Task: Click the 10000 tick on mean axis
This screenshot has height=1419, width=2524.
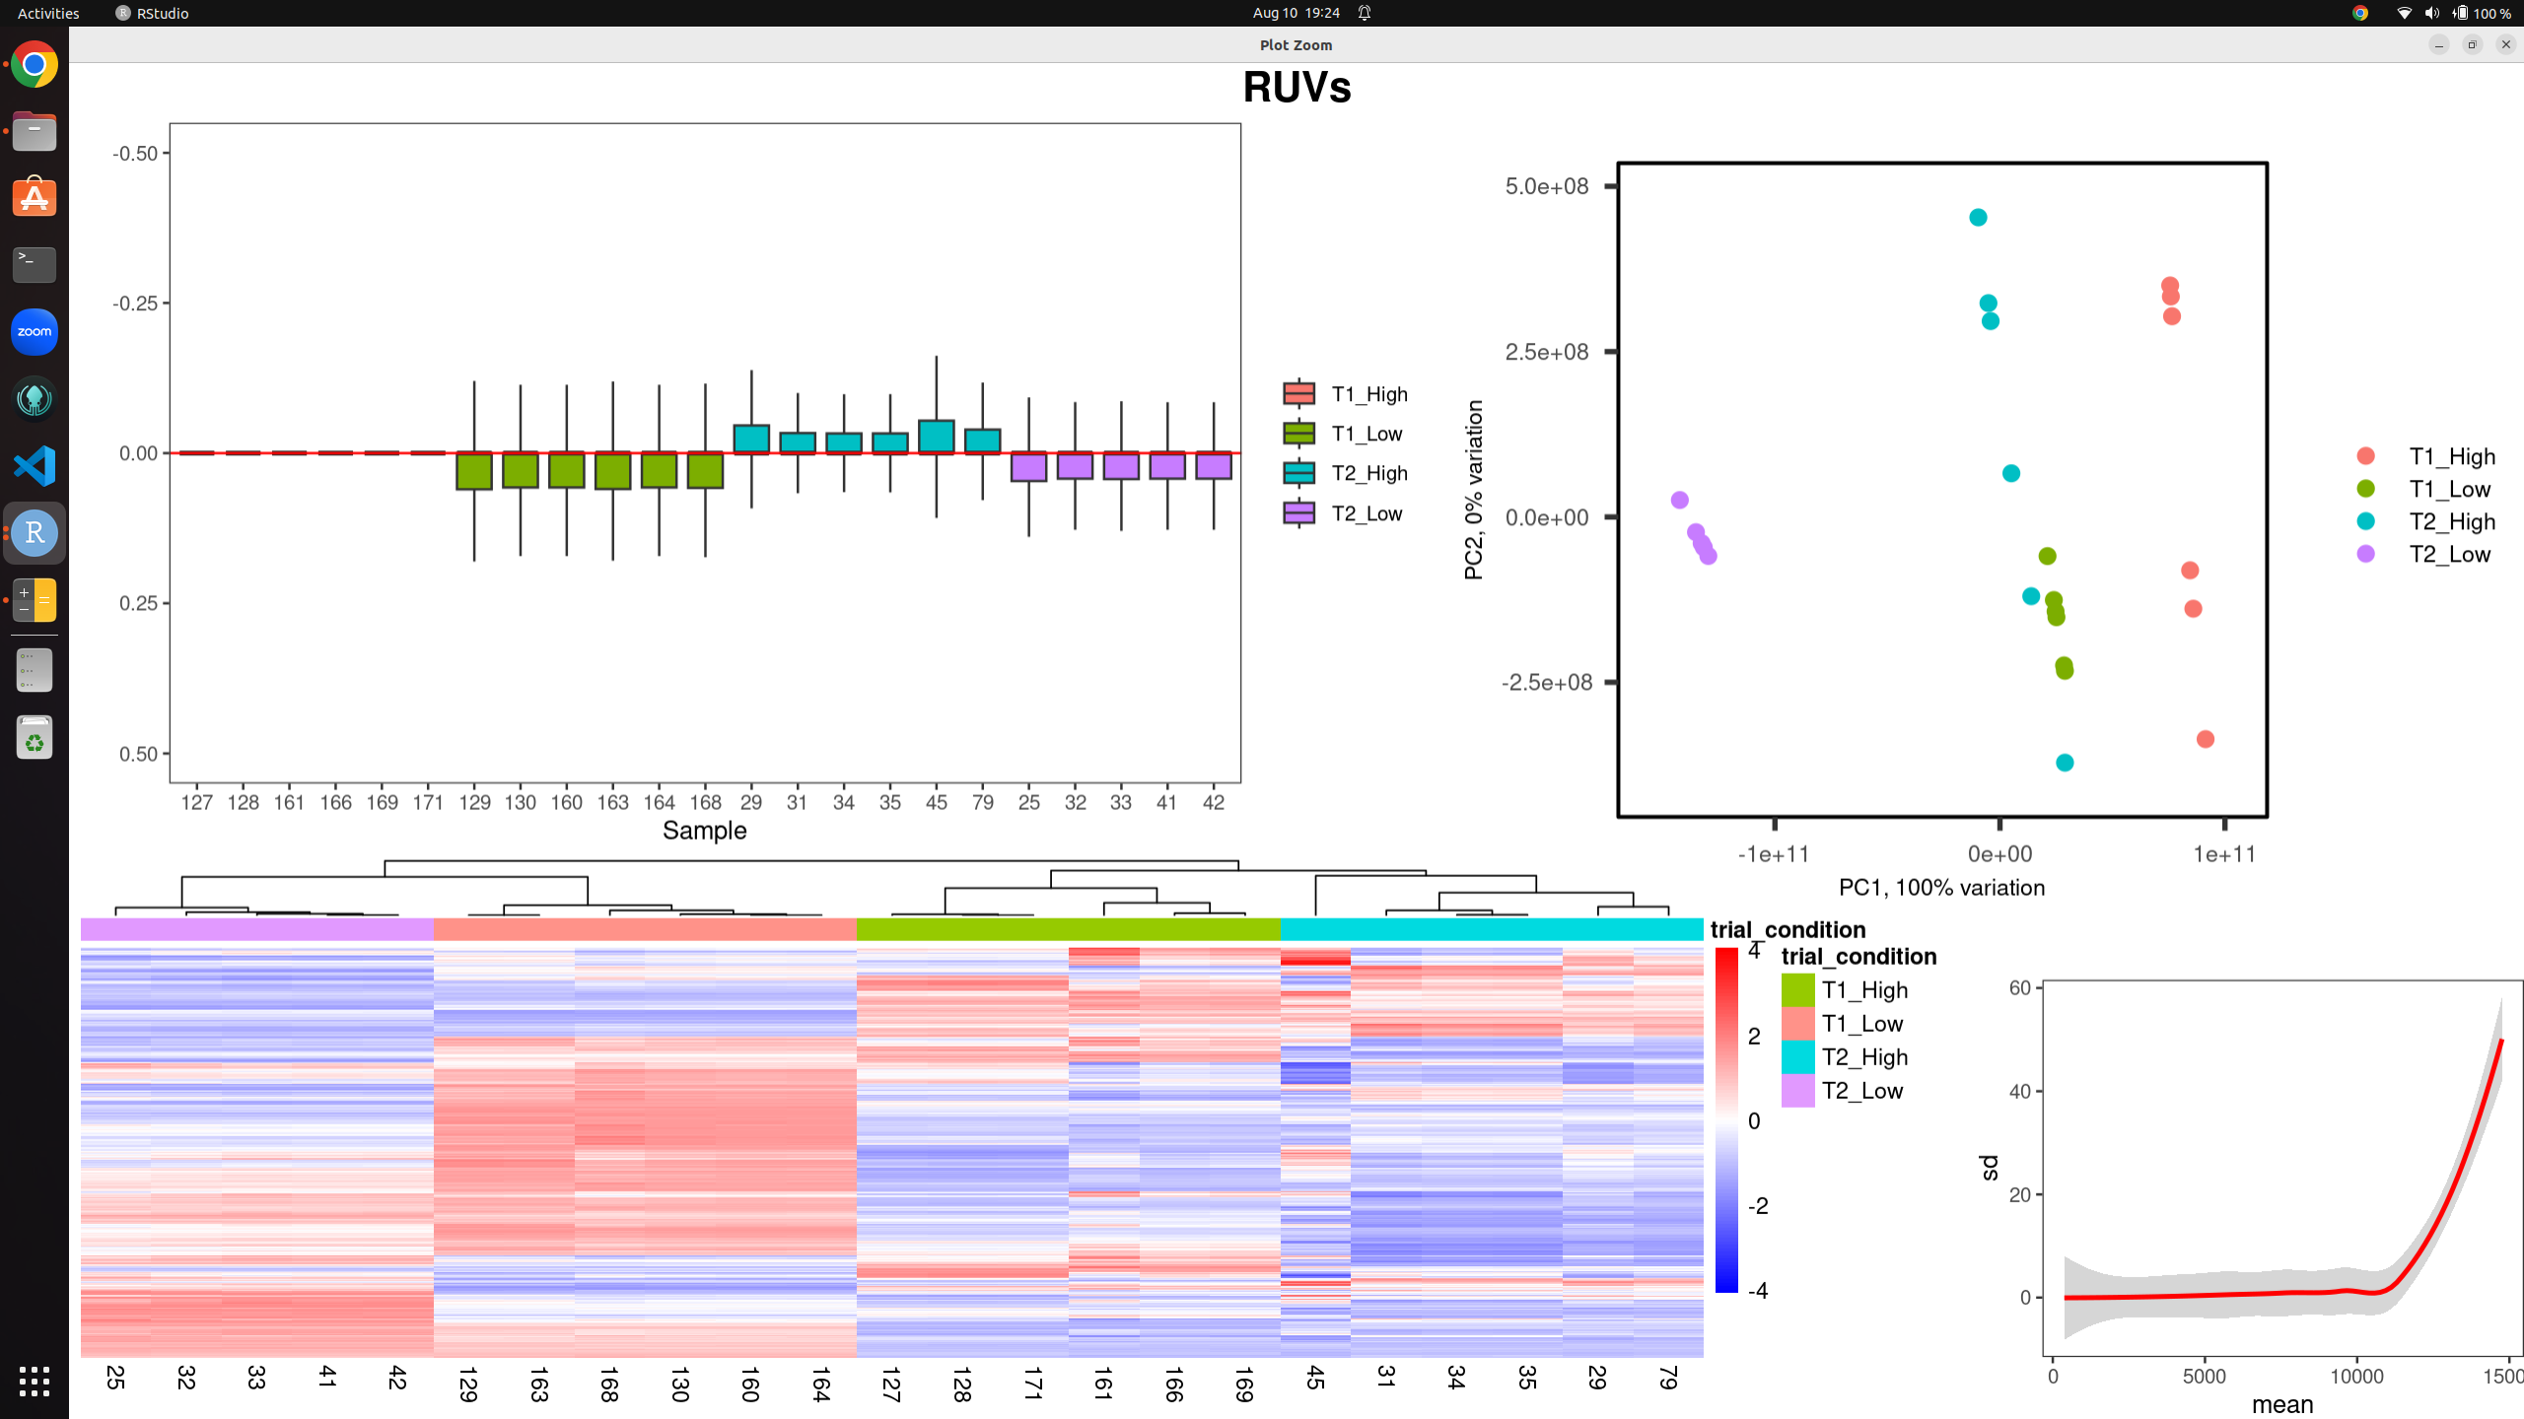Action: pyautogui.click(x=2356, y=1376)
